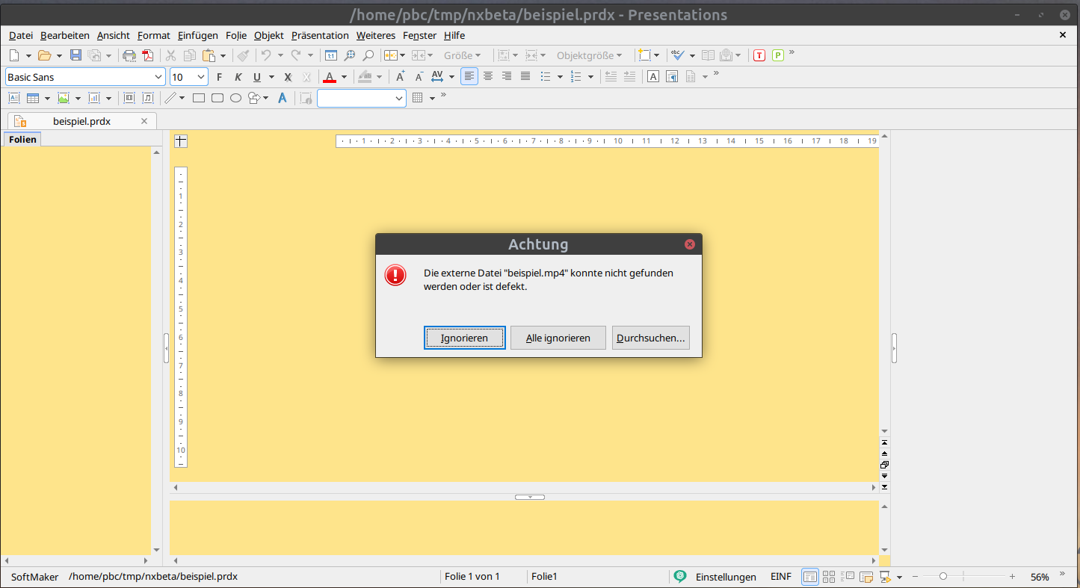1080x588 pixels.
Task: Click the bulleted list icon
Action: coord(546,76)
